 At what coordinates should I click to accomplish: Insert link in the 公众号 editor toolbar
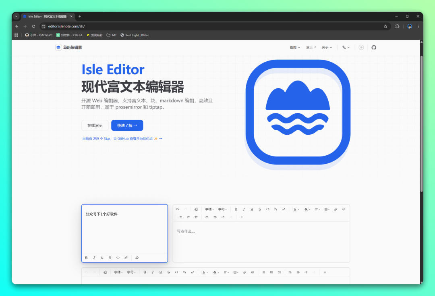126,258
